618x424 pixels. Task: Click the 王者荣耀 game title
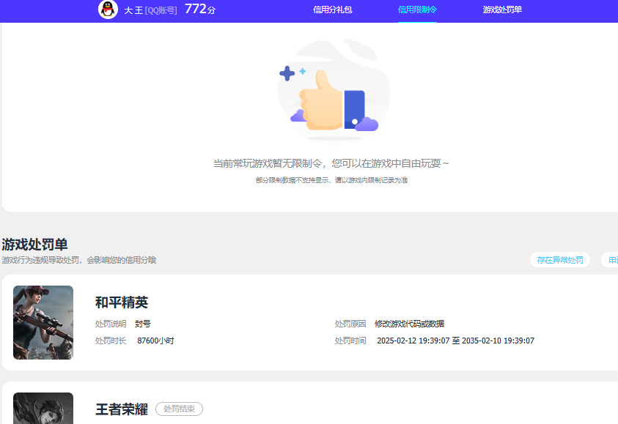click(x=122, y=409)
